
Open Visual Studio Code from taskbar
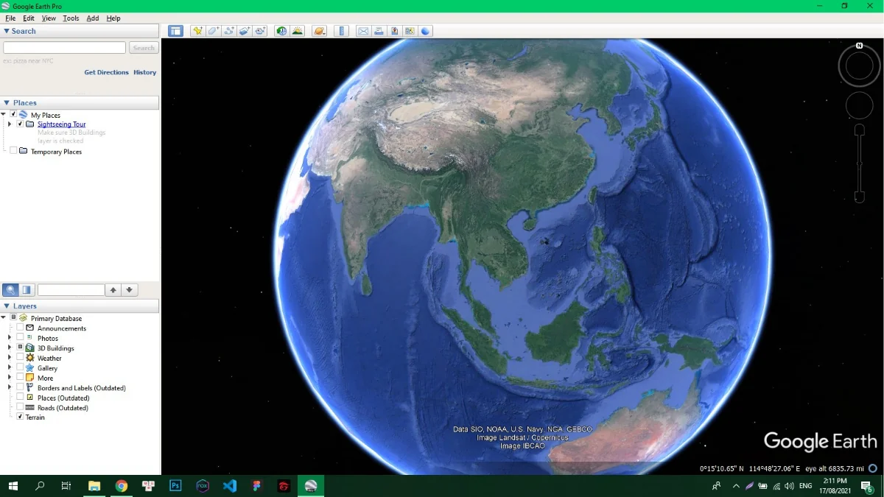pyautogui.click(x=229, y=486)
